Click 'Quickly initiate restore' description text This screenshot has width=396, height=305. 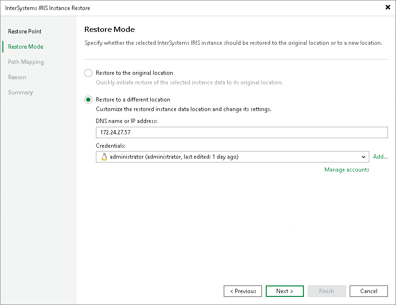coord(189,82)
